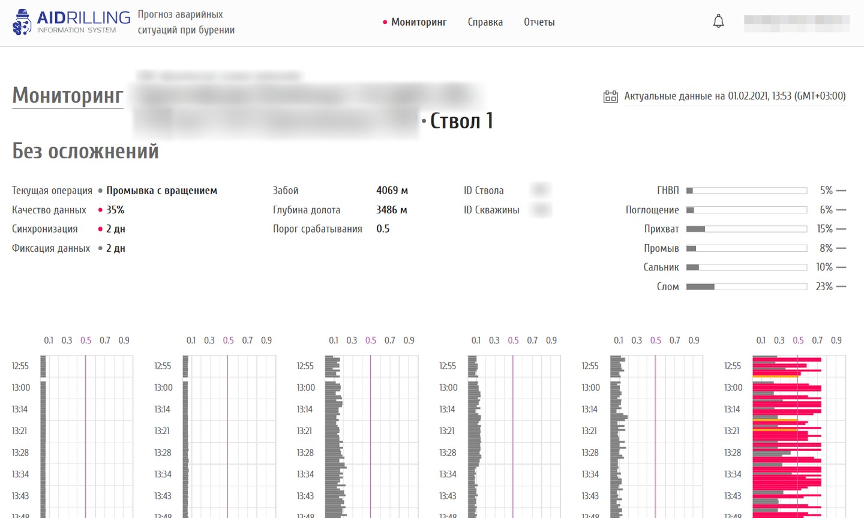The width and height of the screenshot is (864, 518).
Task: Click the Ствол 1 title
Action: tap(461, 121)
